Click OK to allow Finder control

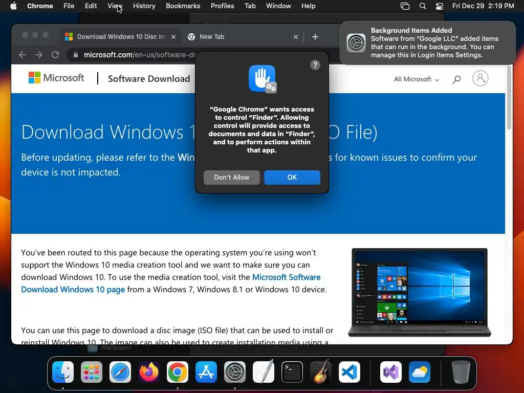292,178
